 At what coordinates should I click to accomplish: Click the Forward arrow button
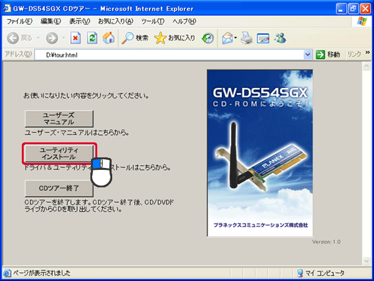coord(52,38)
